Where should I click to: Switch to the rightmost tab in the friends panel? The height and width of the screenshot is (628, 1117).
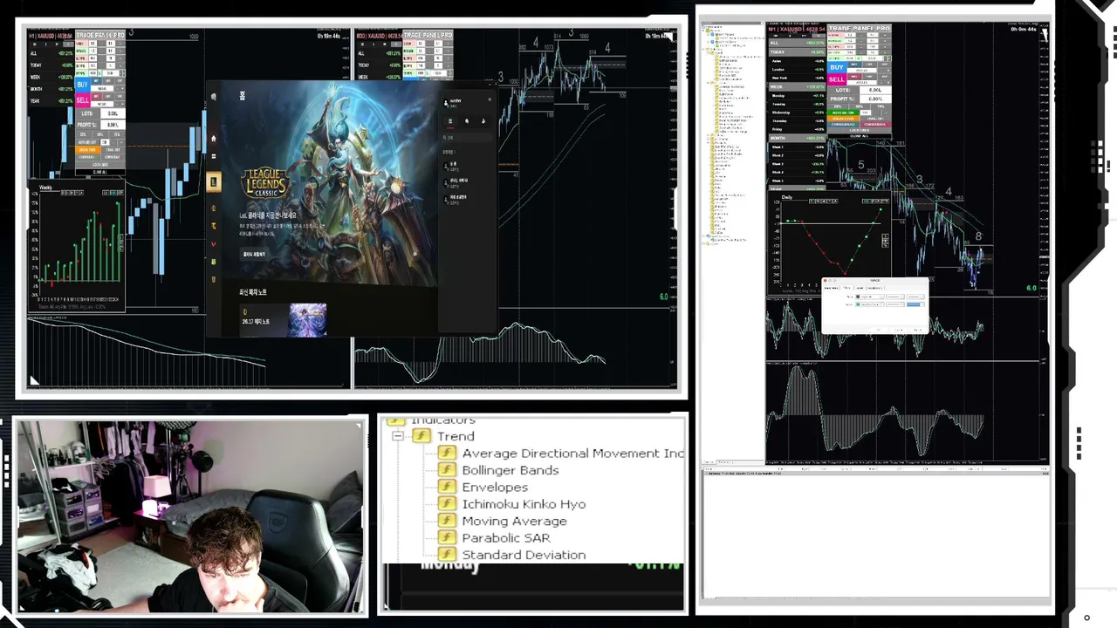(x=483, y=122)
